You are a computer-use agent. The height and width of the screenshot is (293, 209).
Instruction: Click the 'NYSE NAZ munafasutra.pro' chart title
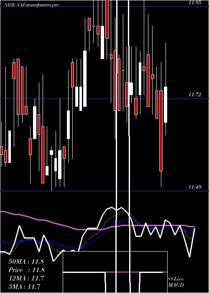31,5
